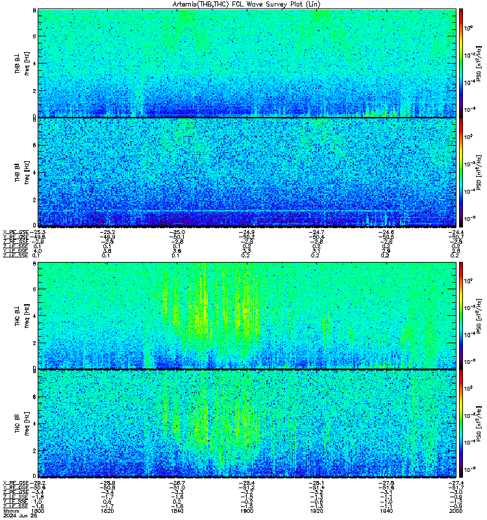Click the 1940 time tick label
This screenshot has height=520, width=487.
pyautogui.click(x=386, y=511)
